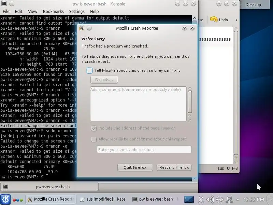Open Konsole File menu
The width and height of the screenshot is (273, 205).
pos(6,12)
